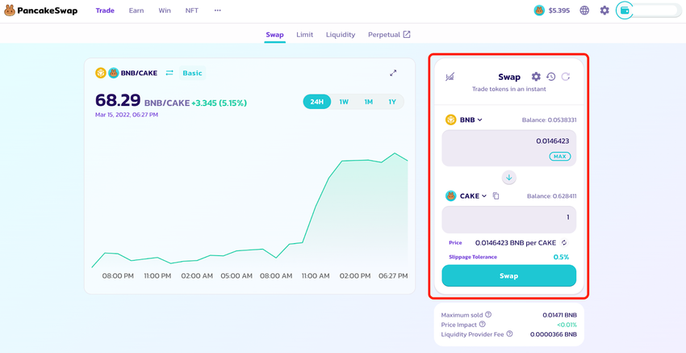
Task: Click the 0.0000366 BNB fee value
Action: point(554,334)
